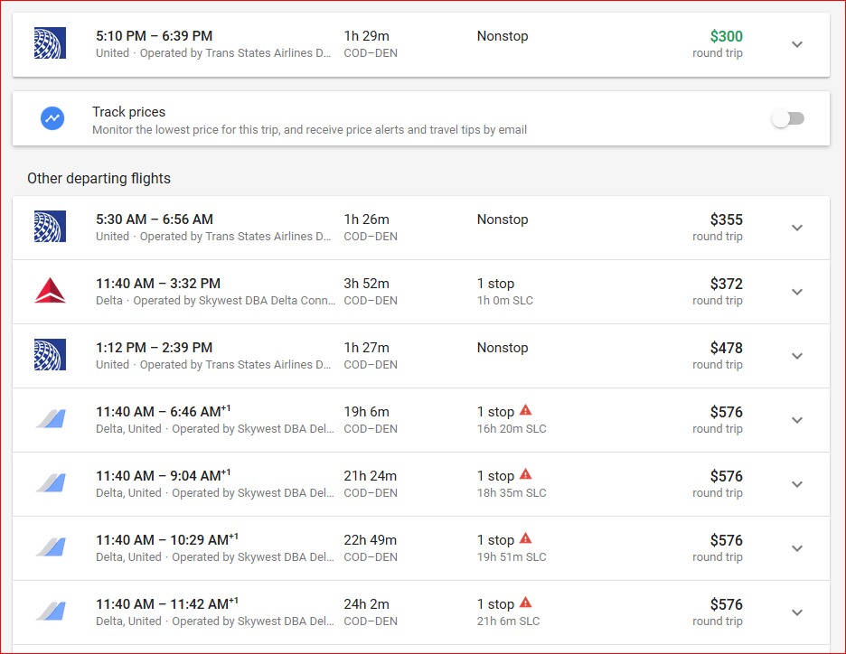Select the 11:40 AM – 3:32 PM flight

[158, 284]
